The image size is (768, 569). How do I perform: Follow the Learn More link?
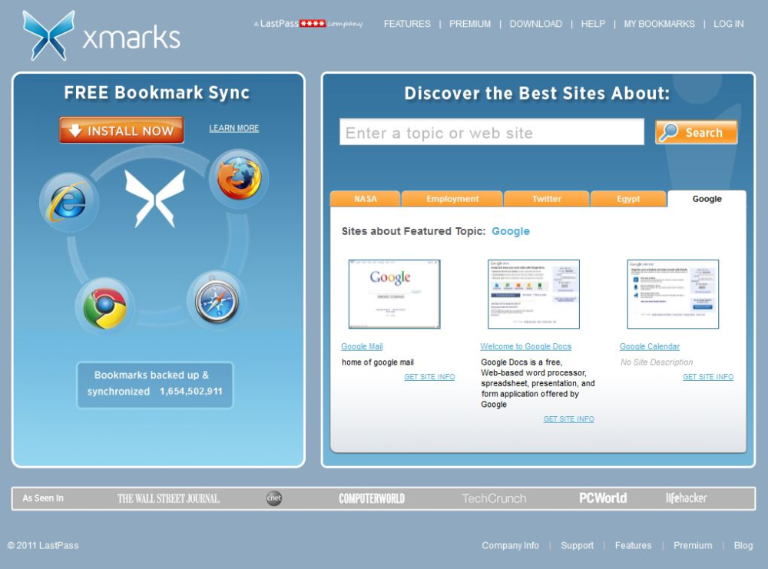coord(234,128)
